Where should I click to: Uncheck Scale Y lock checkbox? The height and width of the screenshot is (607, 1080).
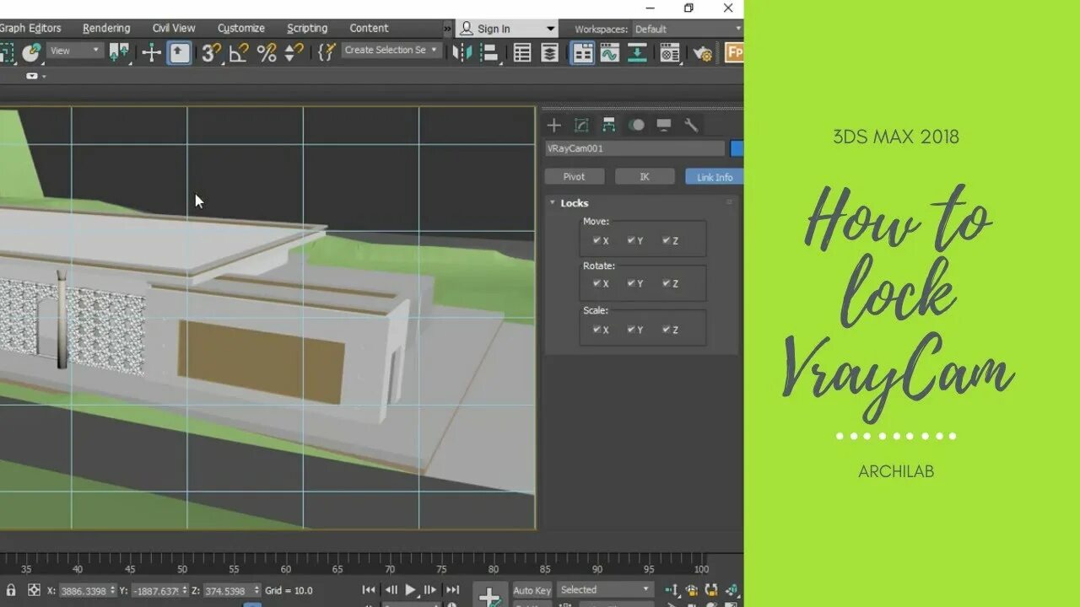(x=631, y=329)
